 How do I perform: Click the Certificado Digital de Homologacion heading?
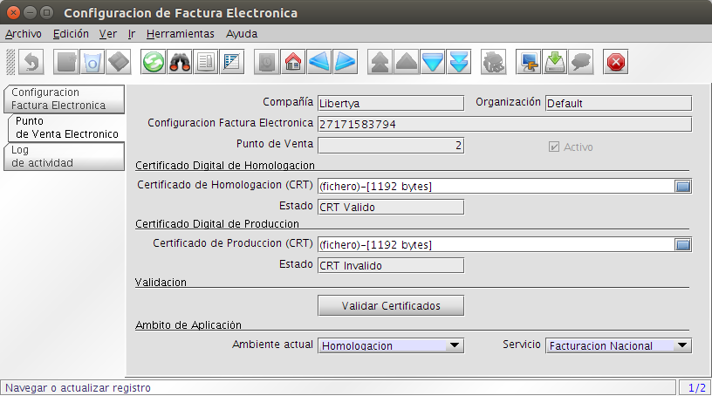[225, 166]
